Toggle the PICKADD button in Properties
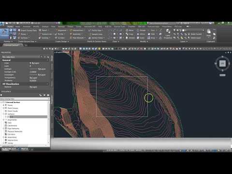 coord(42,57)
